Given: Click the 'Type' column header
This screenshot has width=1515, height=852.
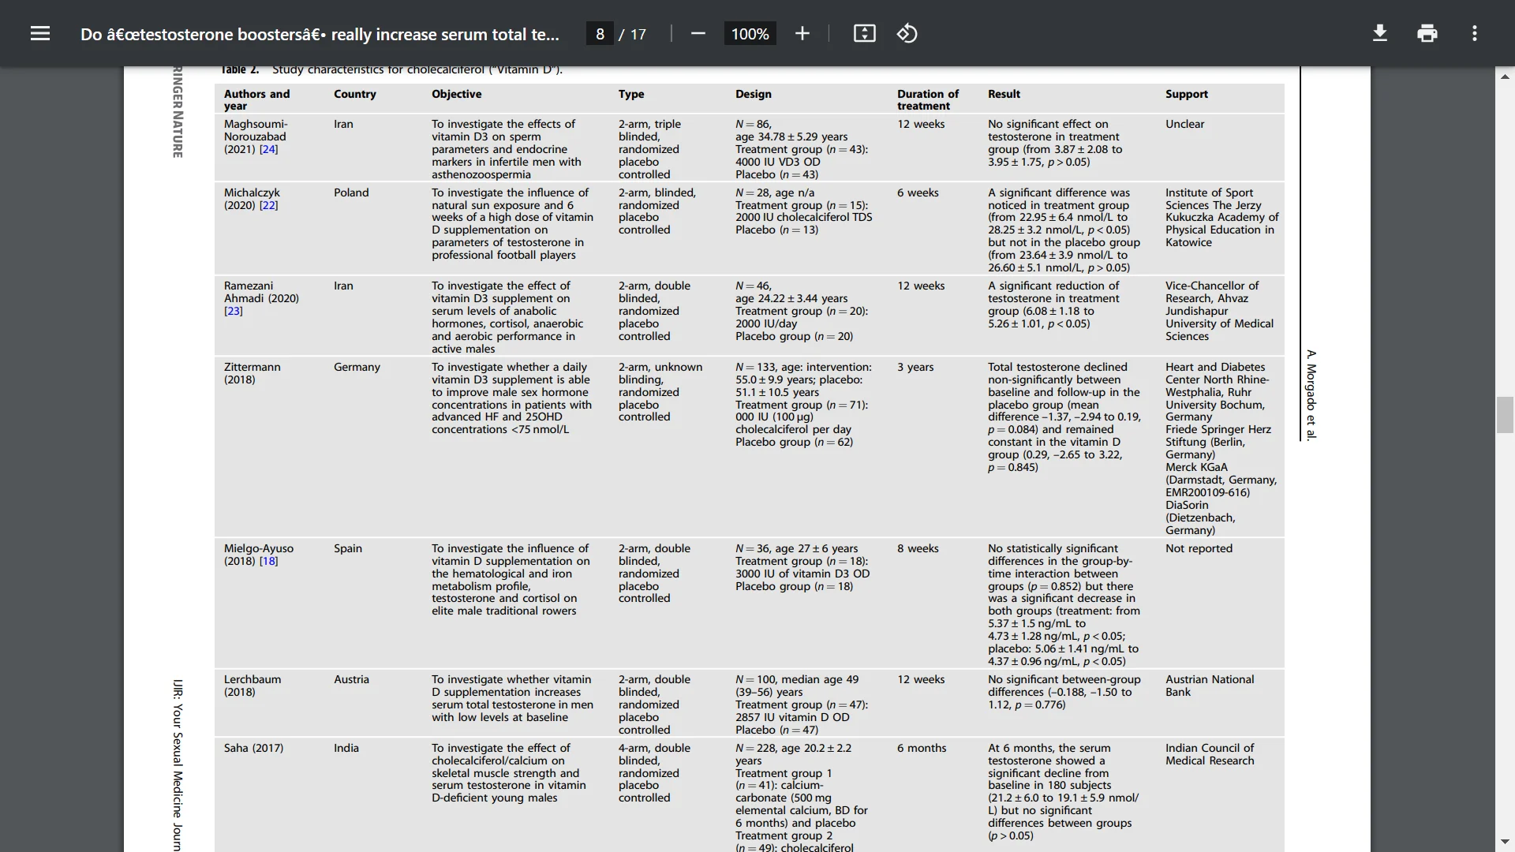Looking at the screenshot, I should pyautogui.click(x=631, y=94).
